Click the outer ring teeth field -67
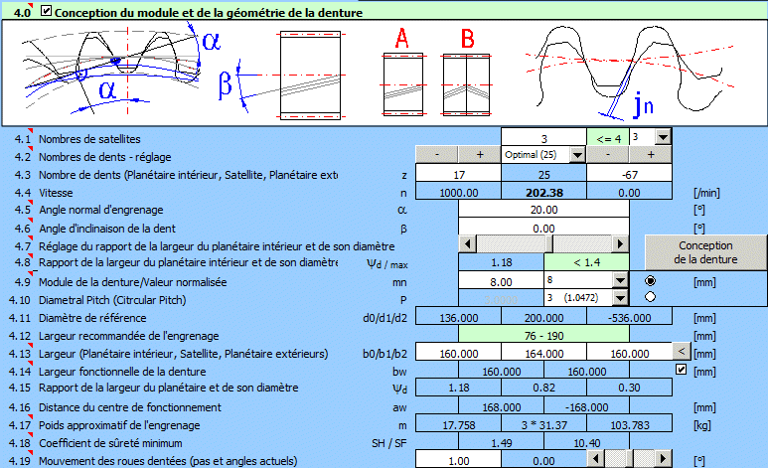Image resolution: width=768 pixels, height=468 pixels. 629,175
